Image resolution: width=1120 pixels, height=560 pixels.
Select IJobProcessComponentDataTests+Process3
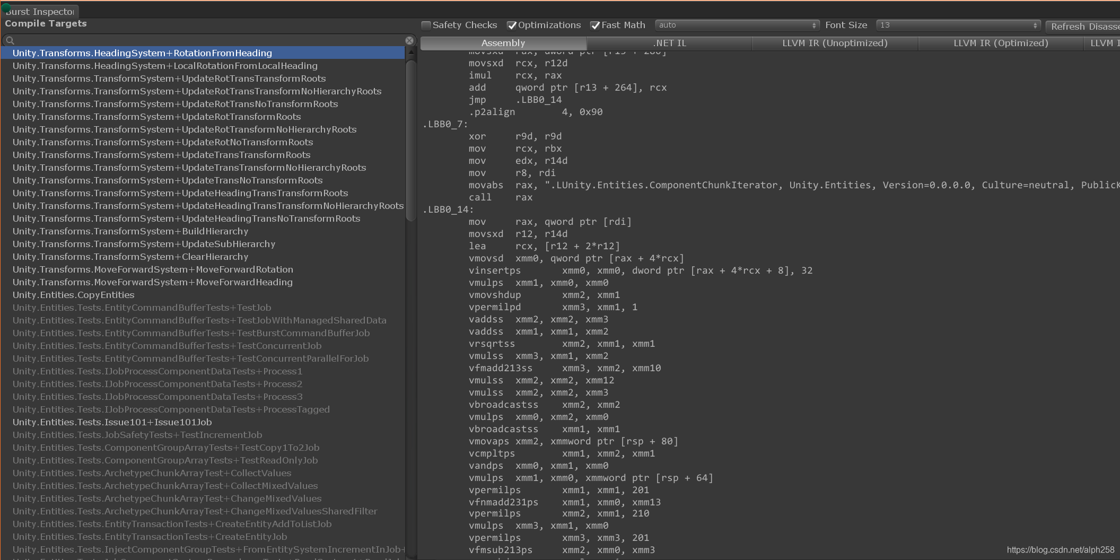[x=203, y=397]
